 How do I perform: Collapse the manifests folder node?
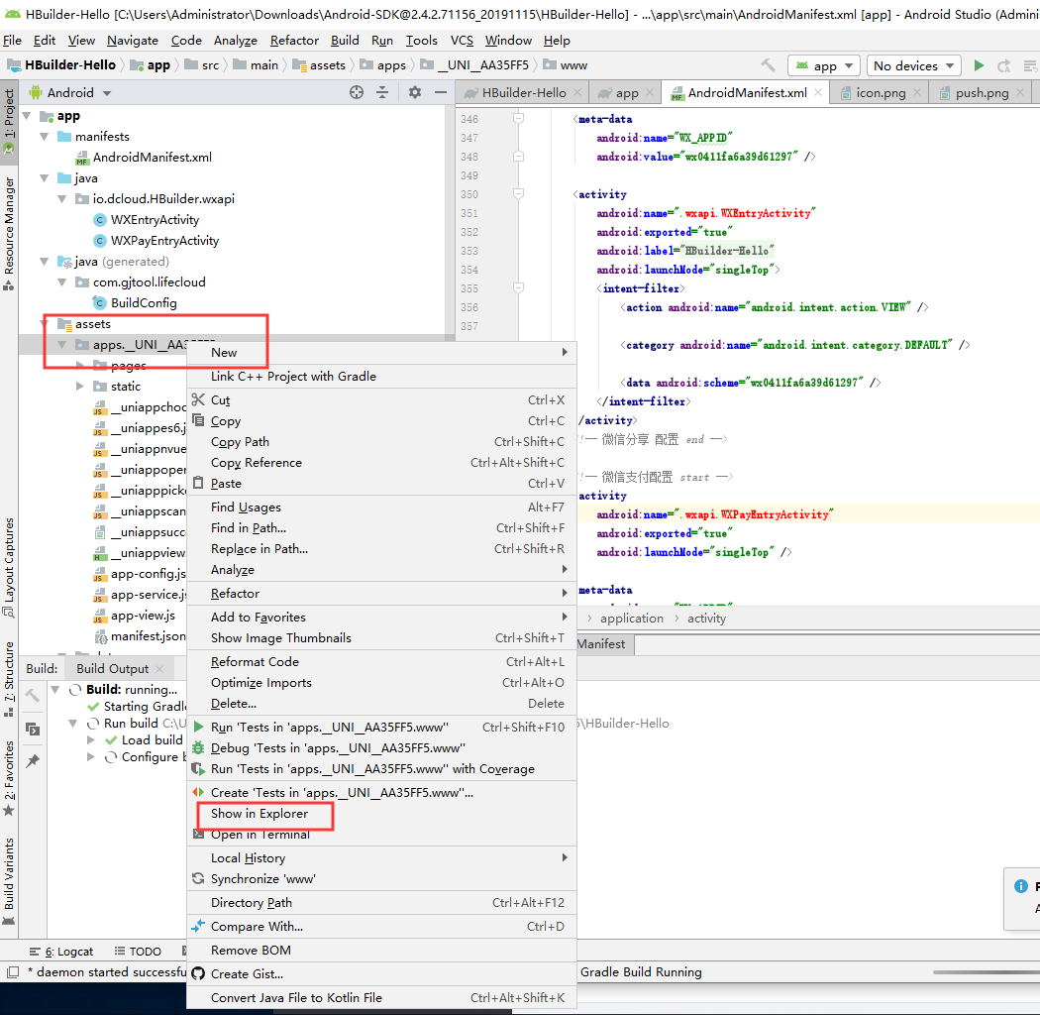[45, 136]
